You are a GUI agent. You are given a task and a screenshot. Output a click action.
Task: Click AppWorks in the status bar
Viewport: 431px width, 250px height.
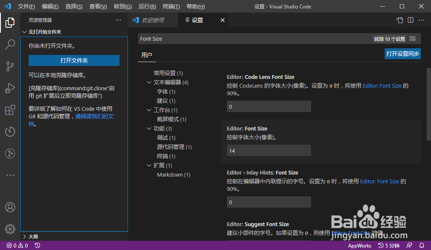point(359,246)
